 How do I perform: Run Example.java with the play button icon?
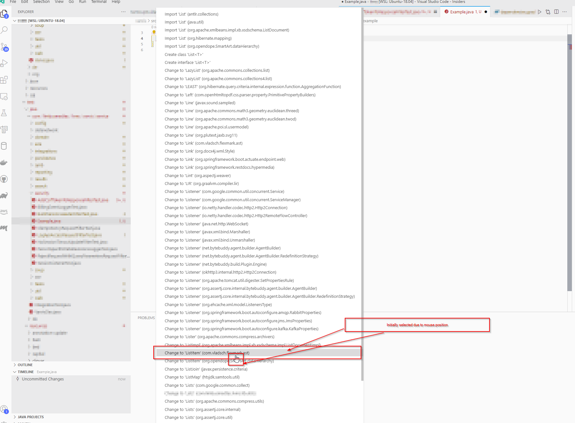coord(540,12)
